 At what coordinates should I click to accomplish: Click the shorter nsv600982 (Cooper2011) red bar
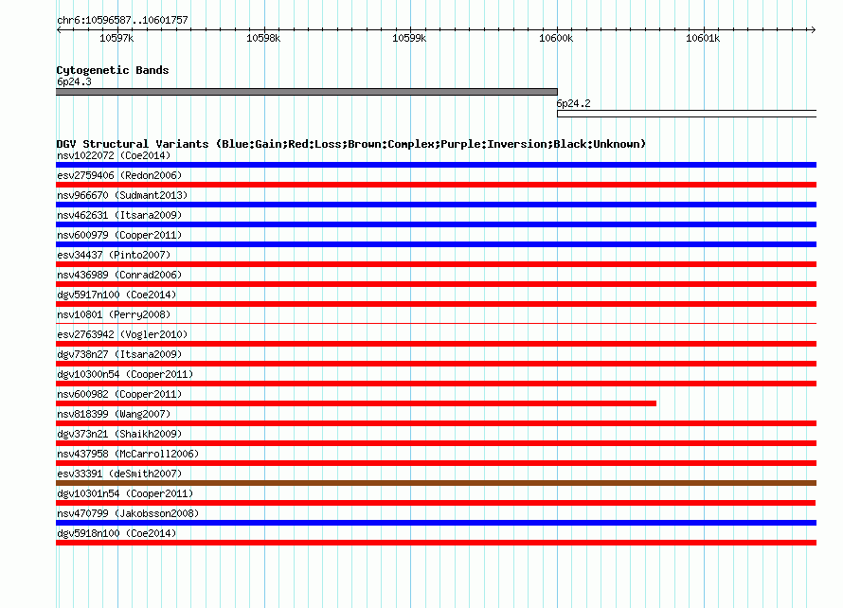click(x=356, y=403)
